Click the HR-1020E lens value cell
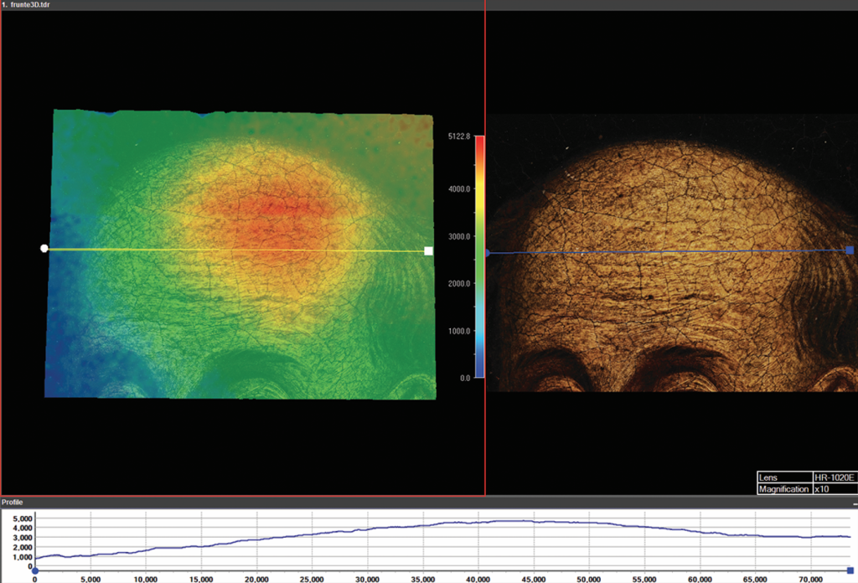Image resolution: width=858 pixels, height=583 pixels. (835, 477)
